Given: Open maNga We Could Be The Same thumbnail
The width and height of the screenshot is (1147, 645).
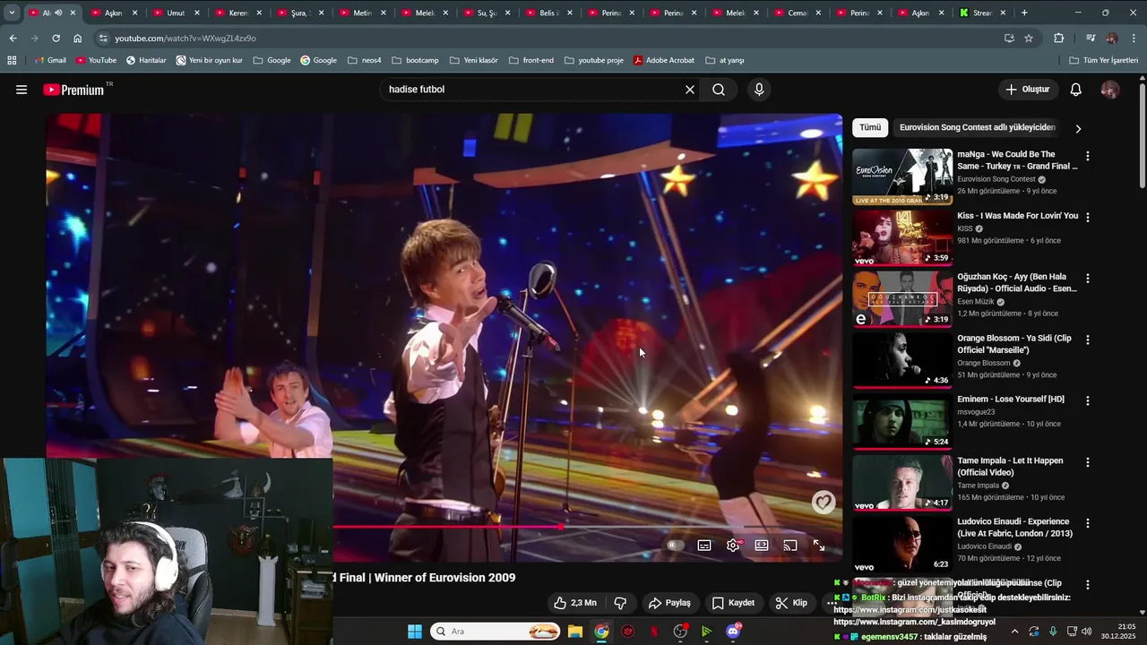Looking at the screenshot, I should point(902,176).
